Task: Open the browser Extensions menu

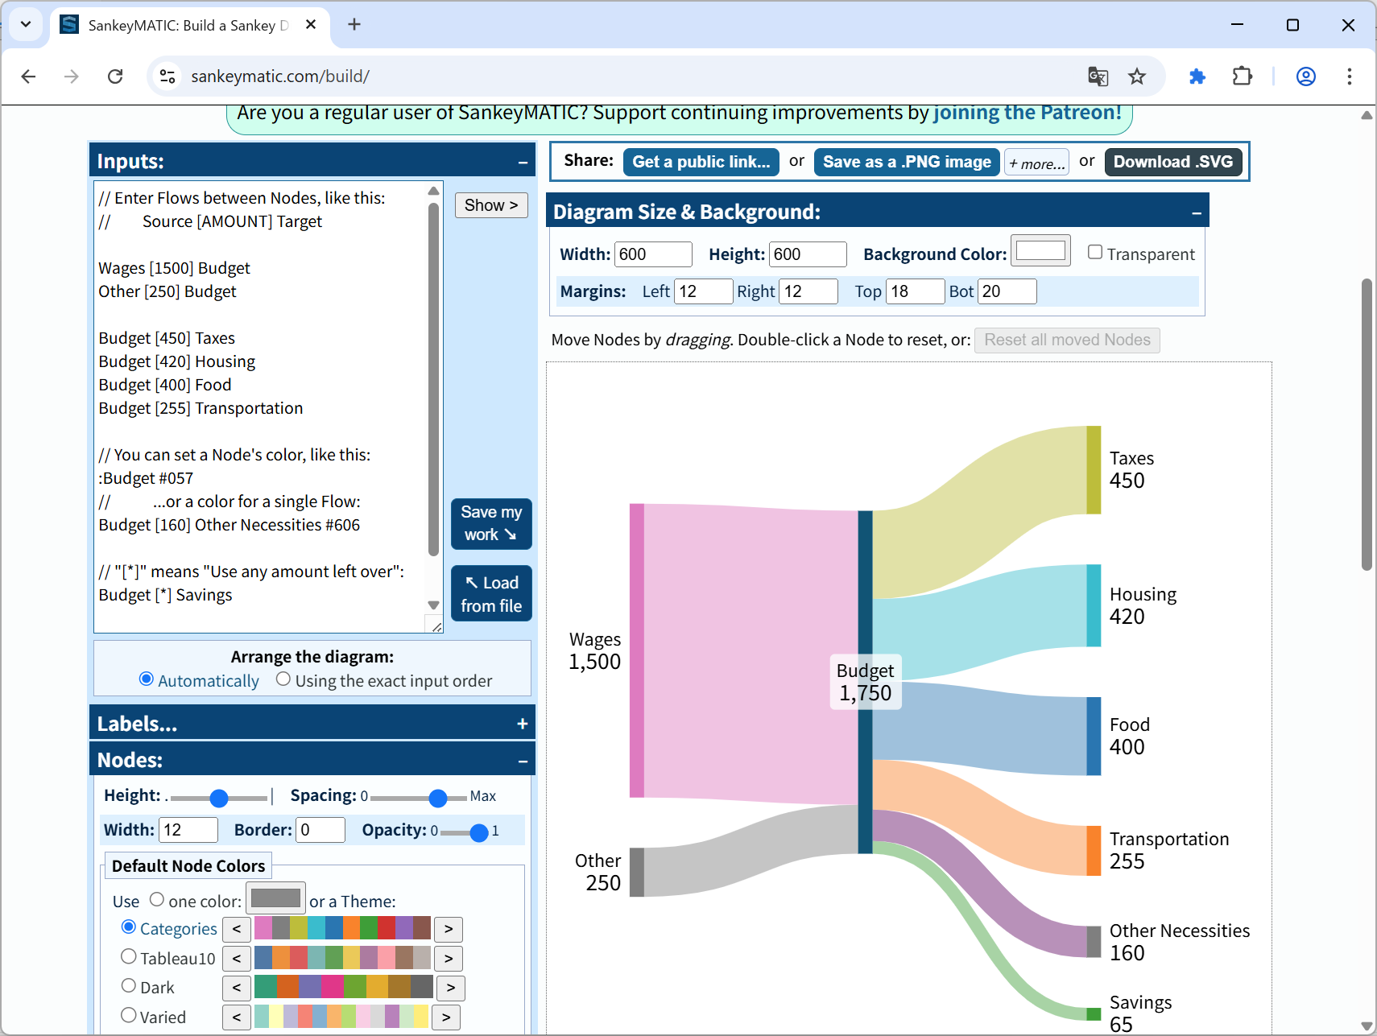Action: [x=1243, y=76]
